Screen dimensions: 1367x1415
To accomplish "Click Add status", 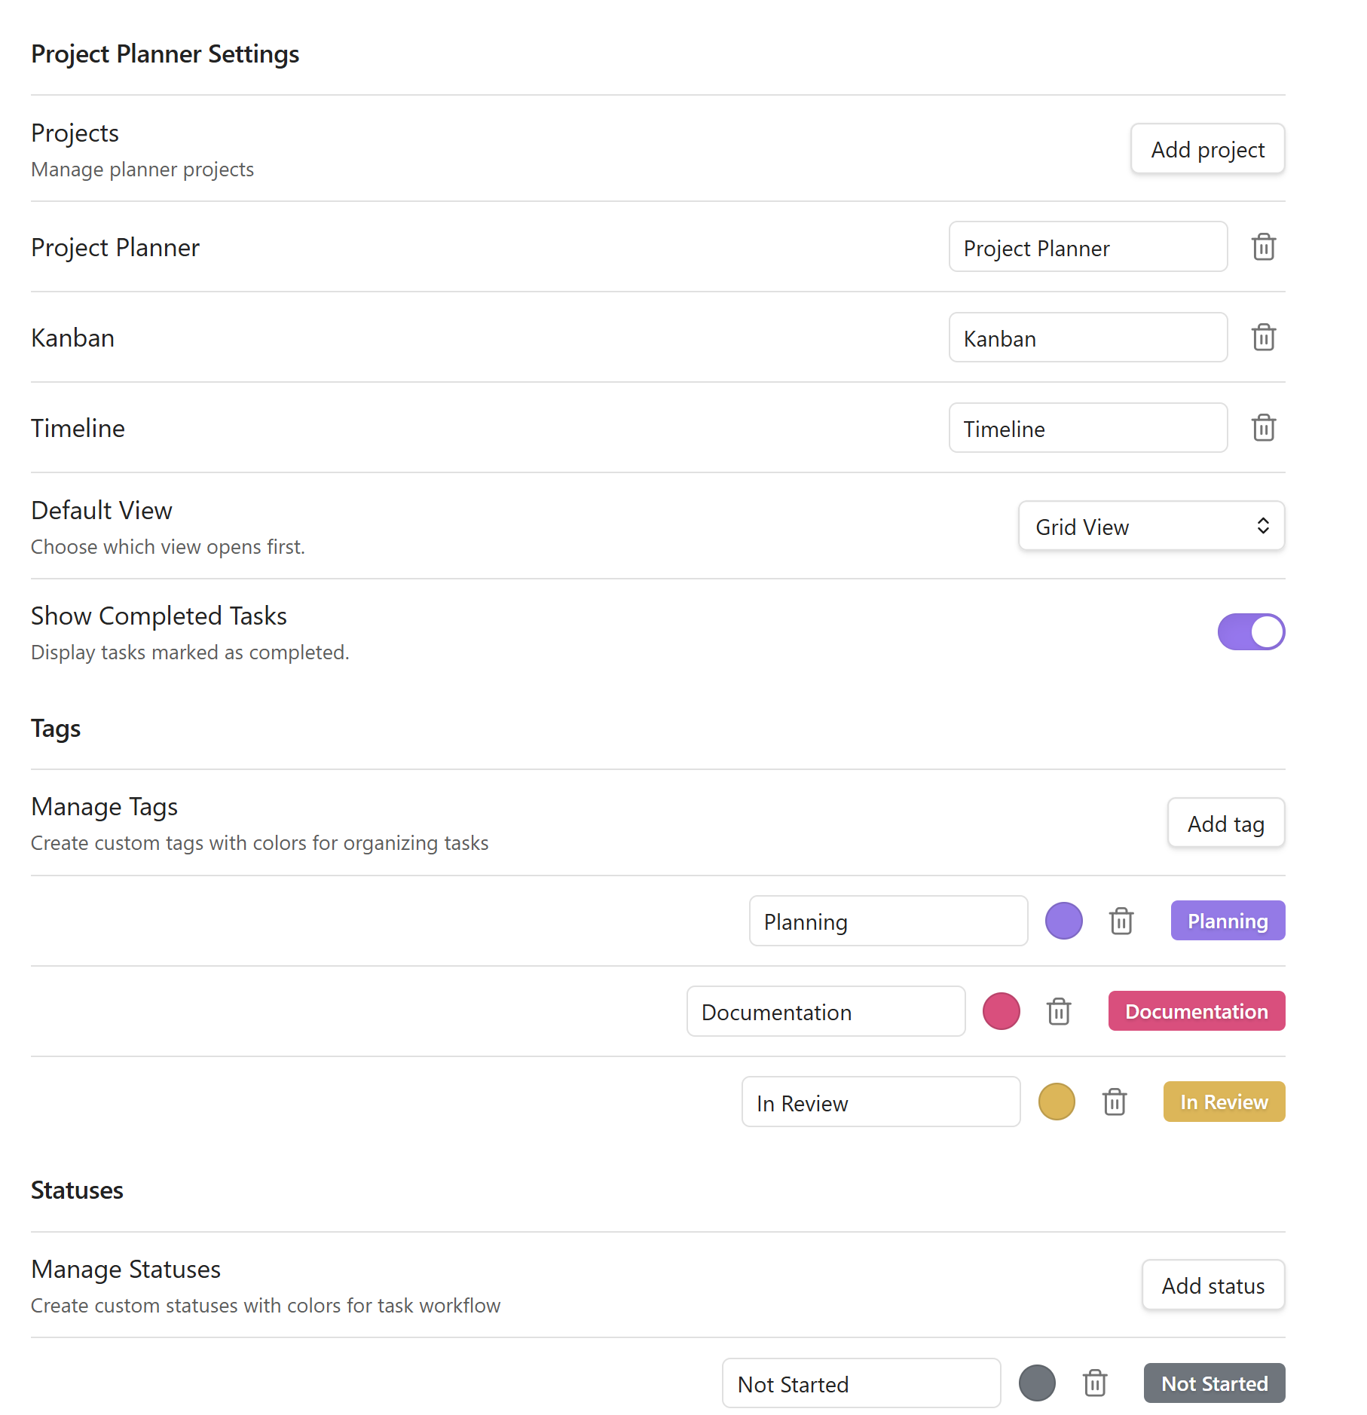I will tap(1213, 1285).
